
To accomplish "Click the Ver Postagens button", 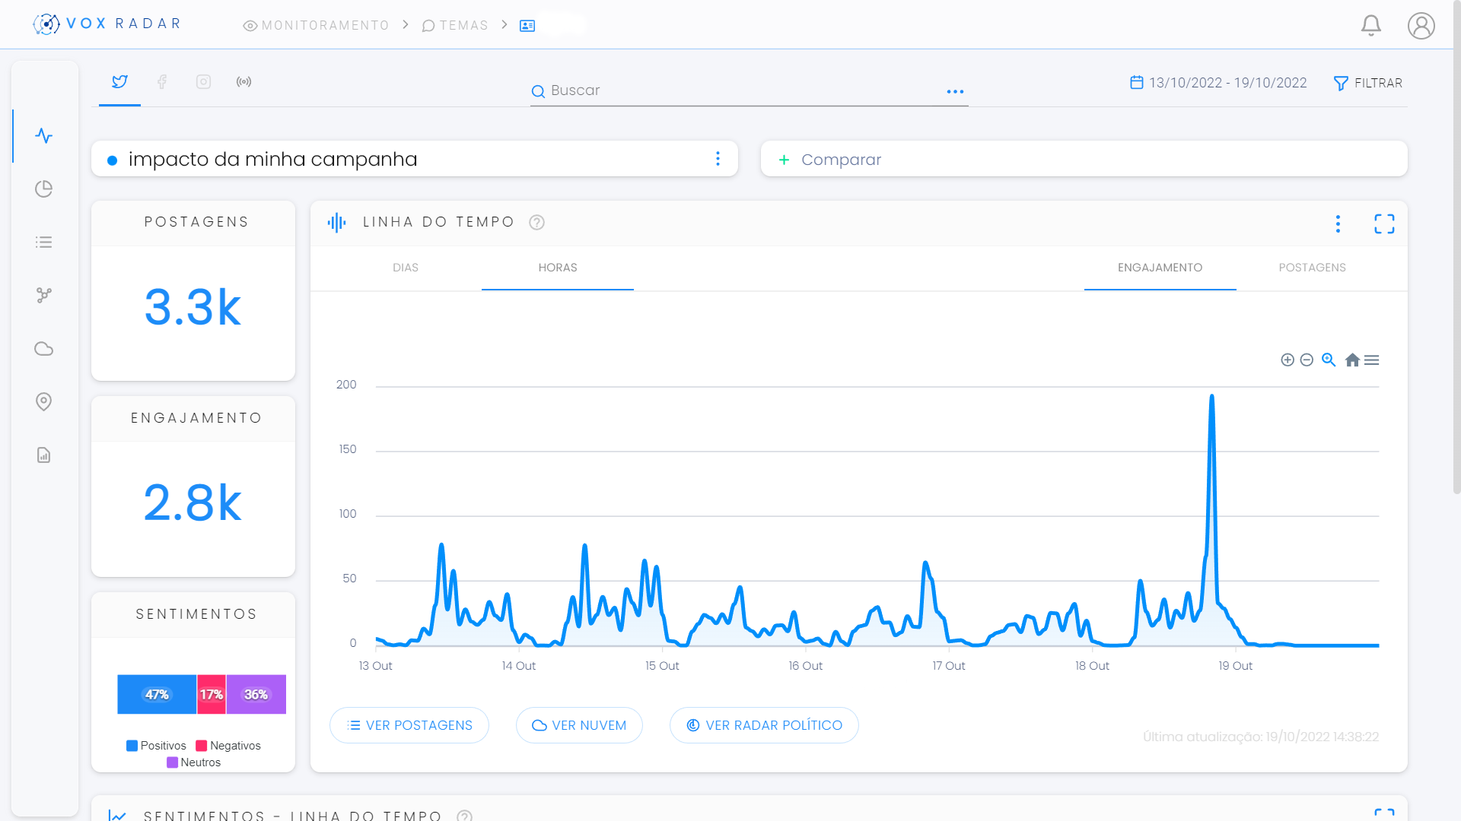I will 409,725.
